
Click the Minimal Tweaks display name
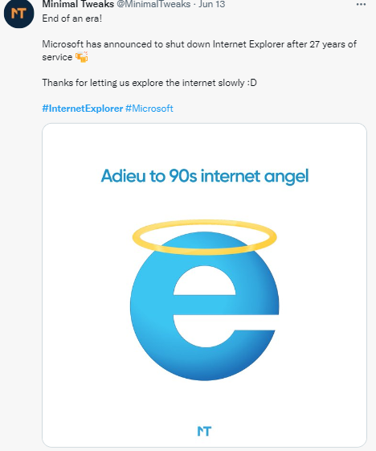point(78,4)
